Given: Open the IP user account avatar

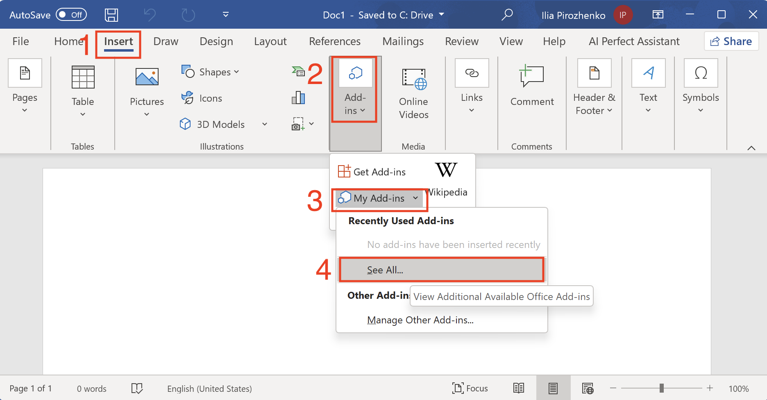Looking at the screenshot, I should pos(623,15).
